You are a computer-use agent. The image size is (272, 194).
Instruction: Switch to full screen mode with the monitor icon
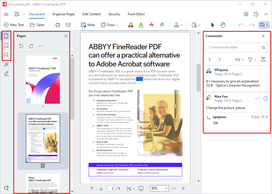point(141,188)
